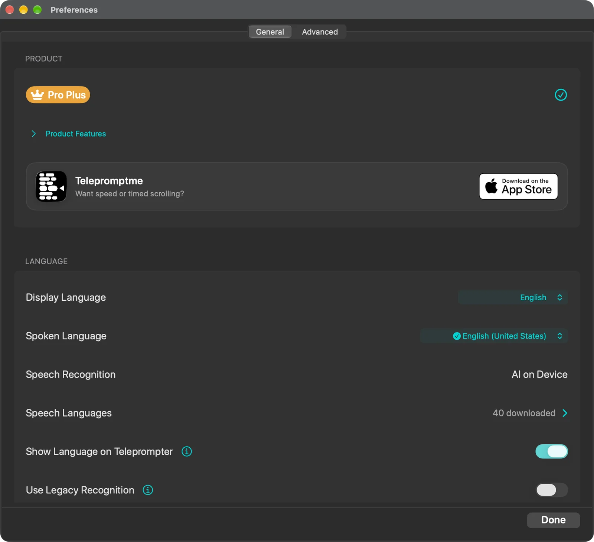Click the Pro Plus crown badge
Image resolution: width=594 pixels, height=542 pixels.
coord(58,95)
